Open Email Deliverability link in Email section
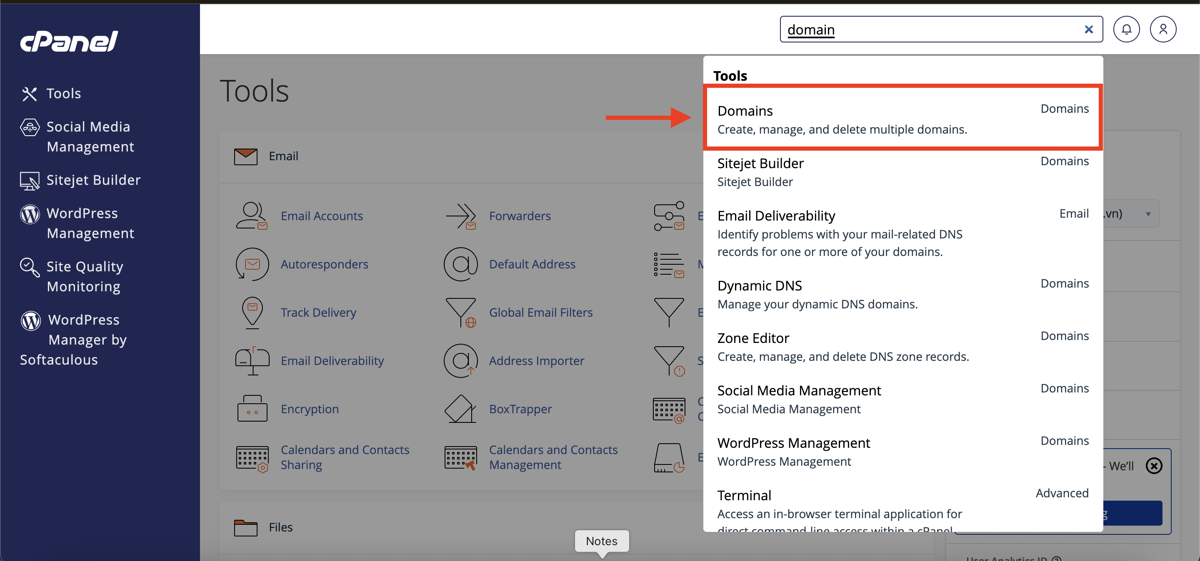This screenshot has width=1200, height=561. click(332, 361)
